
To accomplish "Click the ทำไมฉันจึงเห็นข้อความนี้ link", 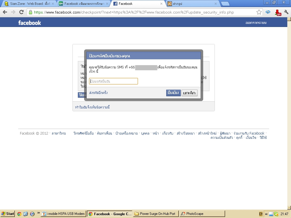I will [92, 107].
